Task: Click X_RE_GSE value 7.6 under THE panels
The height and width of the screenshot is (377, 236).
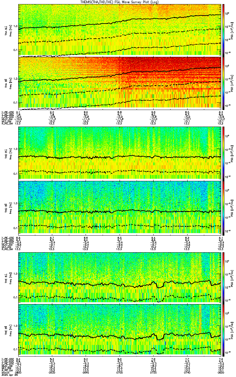Action: pos(221,360)
